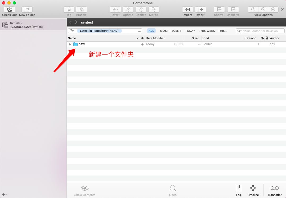The image size is (286, 198).
Task: Select the svntest repository in sidebar
Action: click(33, 25)
